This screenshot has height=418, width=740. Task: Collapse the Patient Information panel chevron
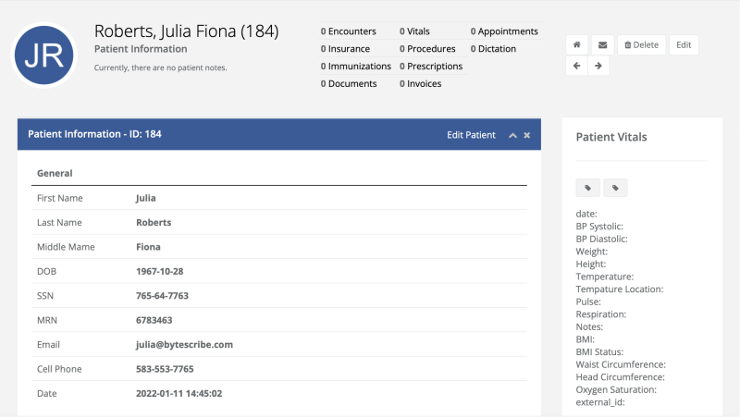(x=512, y=135)
